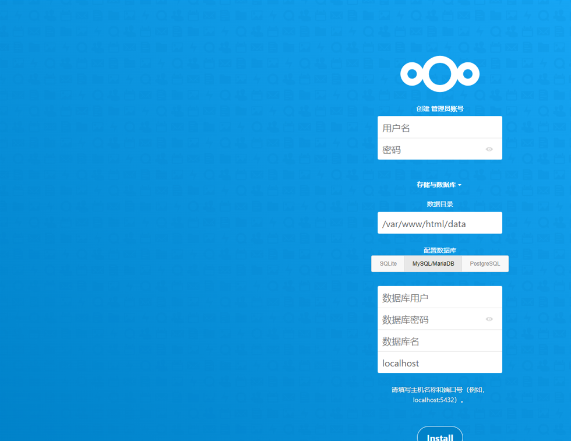The height and width of the screenshot is (441, 571).
Task: Select PostgreSQL database option
Action: pos(485,264)
